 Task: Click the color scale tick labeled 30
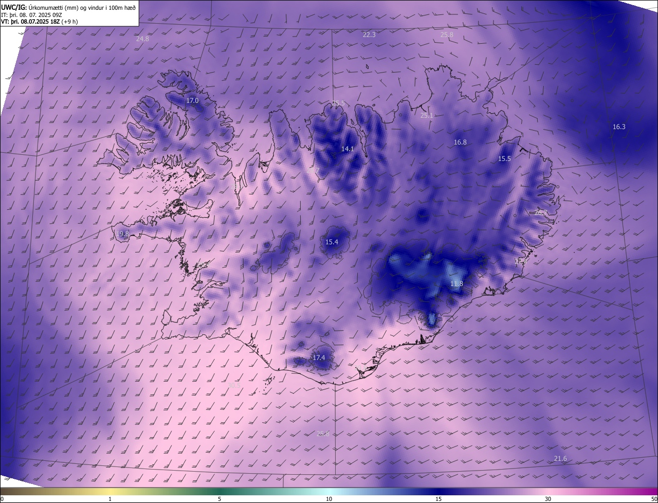tap(548, 499)
